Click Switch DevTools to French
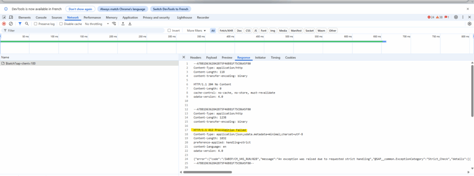The width and height of the screenshot is (474, 176). (x=170, y=9)
